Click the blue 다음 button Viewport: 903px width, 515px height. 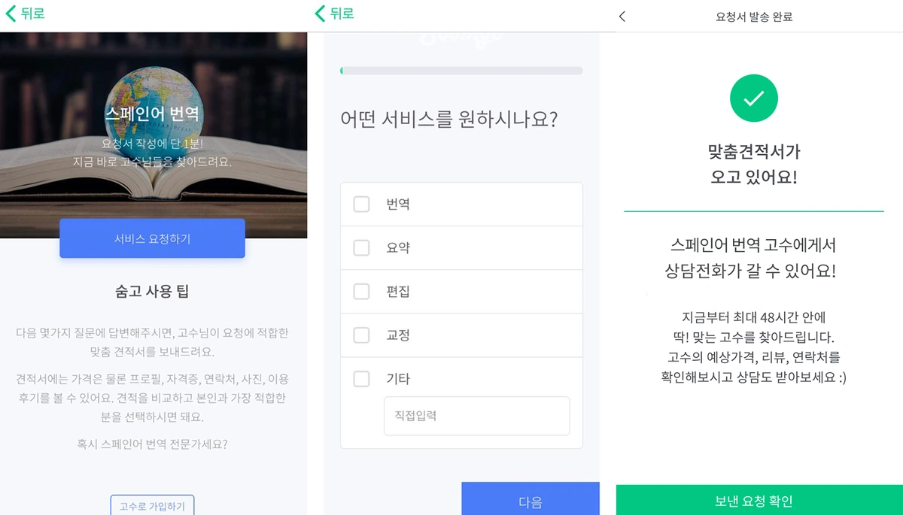530,498
